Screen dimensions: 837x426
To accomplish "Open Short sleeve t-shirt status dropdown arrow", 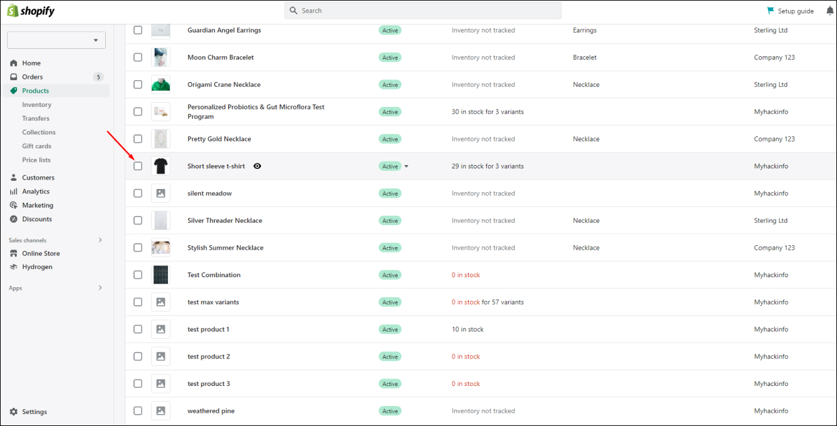I will pyautogui.click(x=406, y=166).
